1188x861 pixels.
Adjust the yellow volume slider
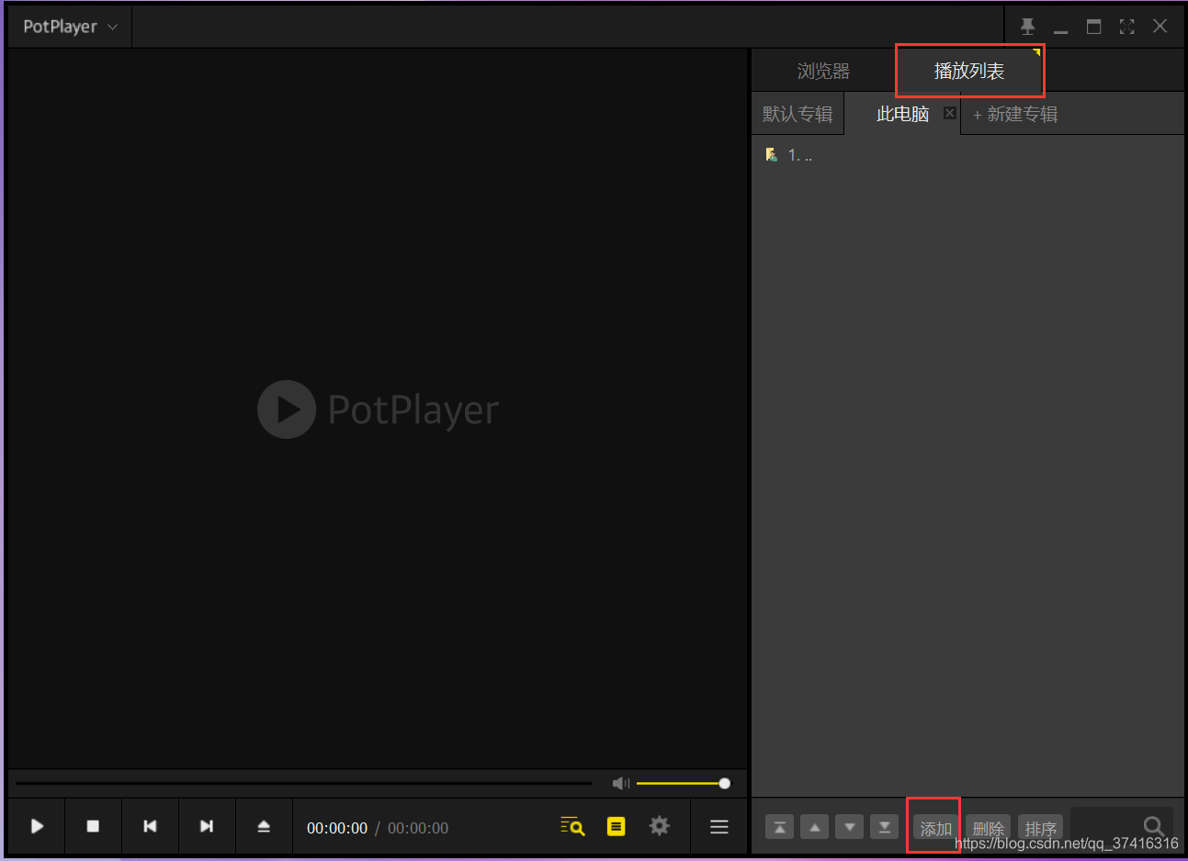(x=682, y=783)
